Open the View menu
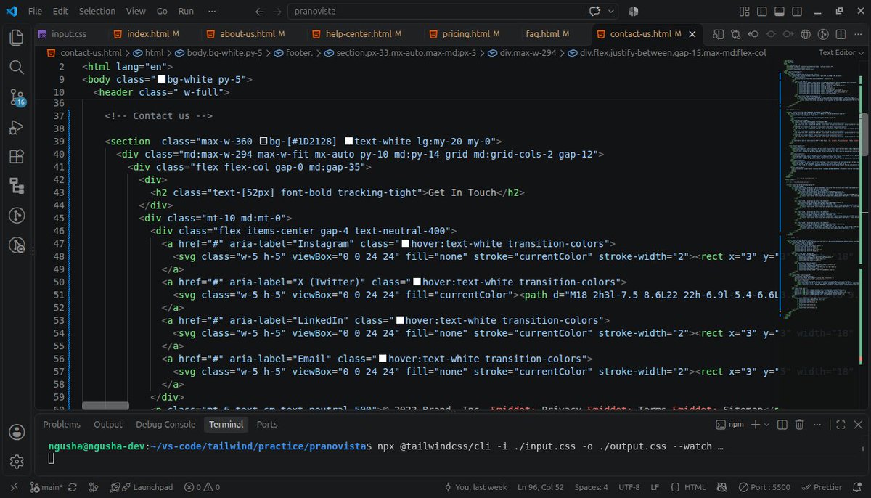The height and width of the screenshot is (498, 871). (x=136, y=12)
